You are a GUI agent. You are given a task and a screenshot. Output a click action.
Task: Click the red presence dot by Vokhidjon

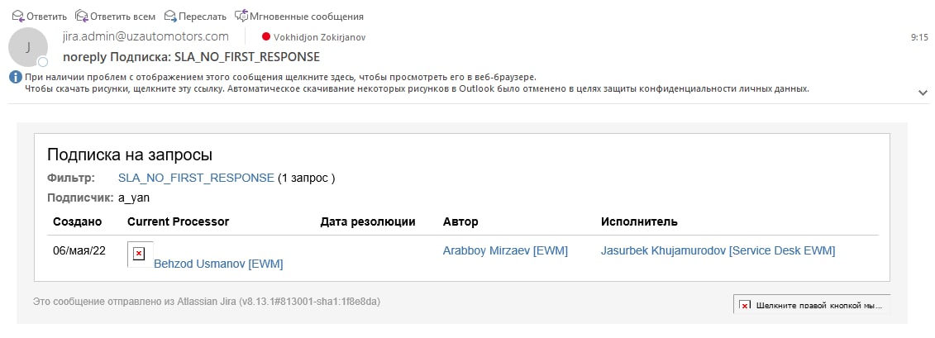coord(266,37)
